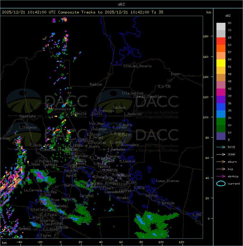Click the S_ROSA map label
Screen dimensions: 243x246
click(139, 188)
